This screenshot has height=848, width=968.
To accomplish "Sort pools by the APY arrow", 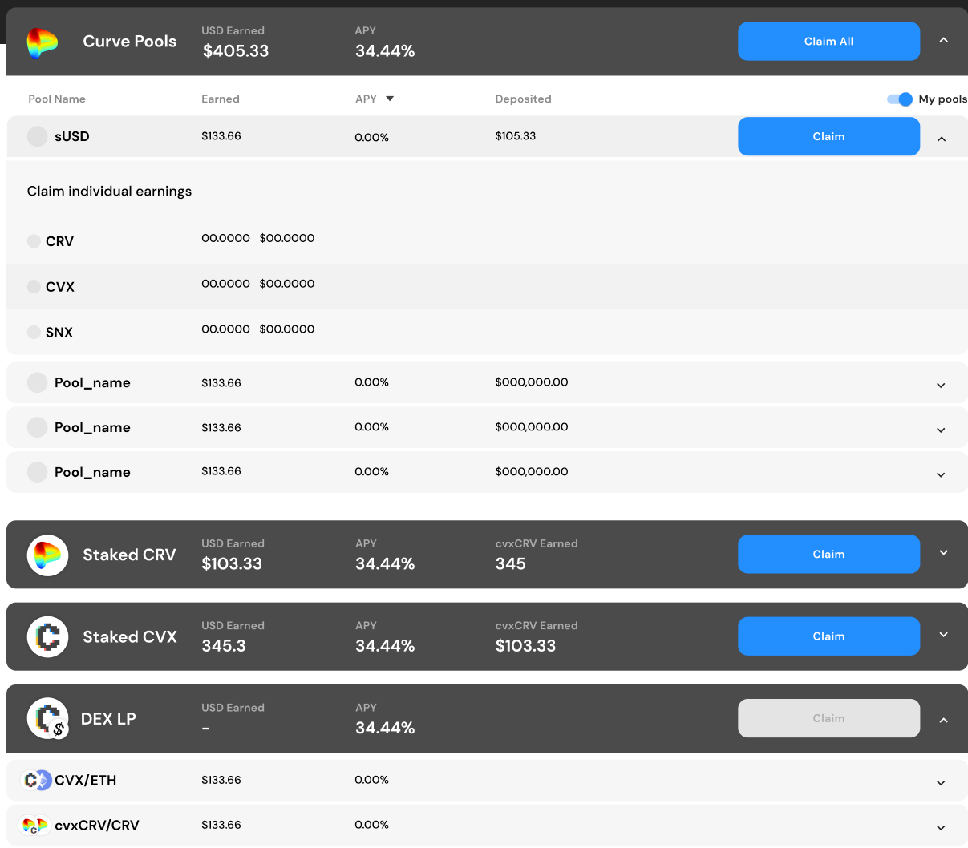I will point(390,99).
